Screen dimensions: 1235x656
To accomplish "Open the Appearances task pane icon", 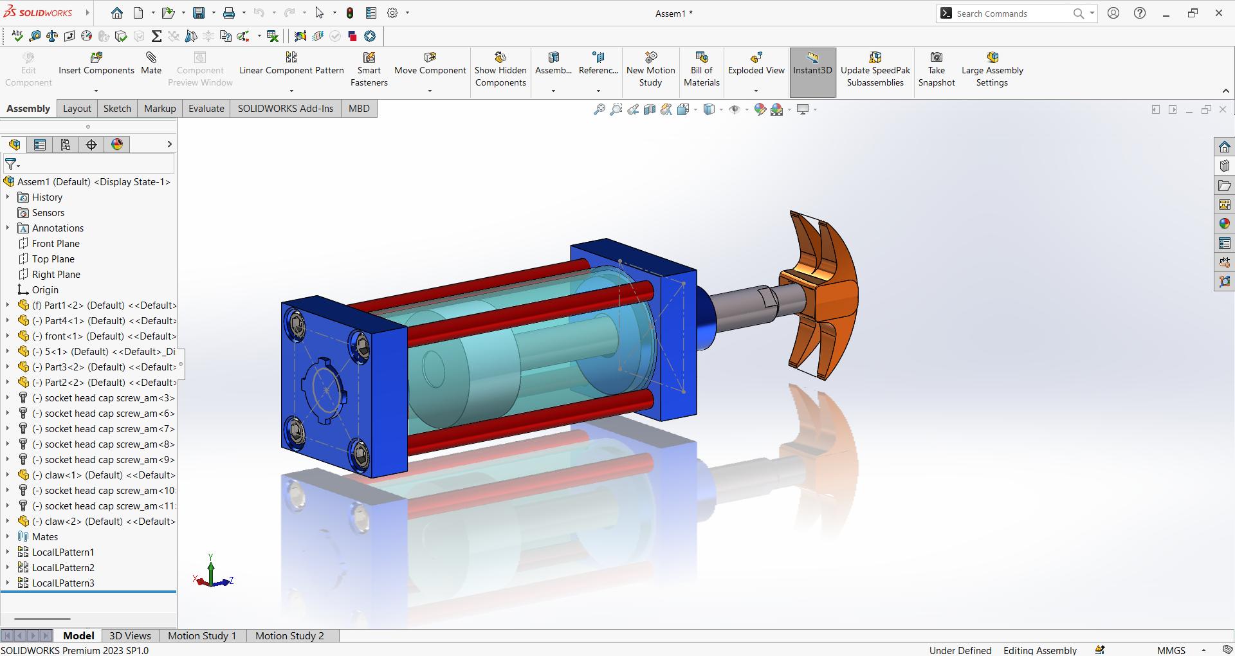I will click(x=1224, y=224).
